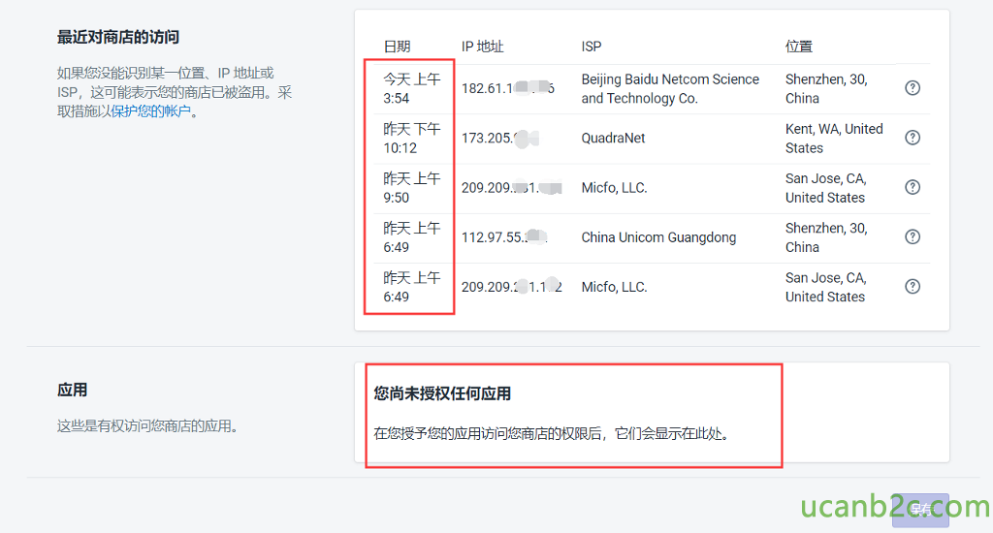993x533 pixels.
Task: Click the date 今天 上午 3:54
Action: click(x=411, y=88)
